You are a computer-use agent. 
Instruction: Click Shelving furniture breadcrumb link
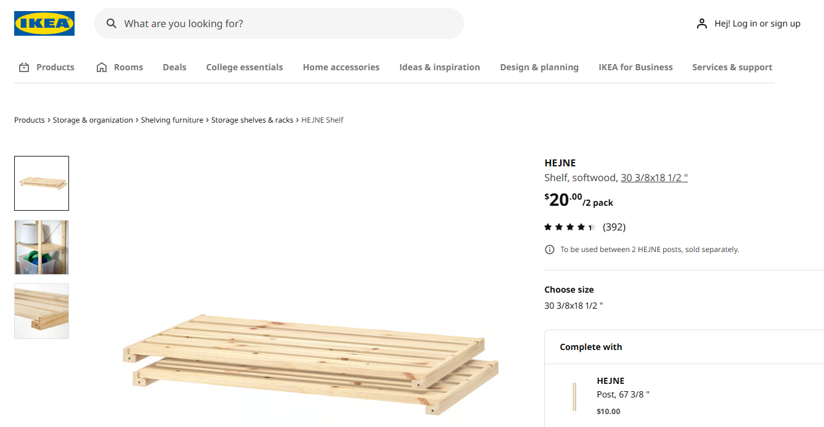[x=172, y=120]
